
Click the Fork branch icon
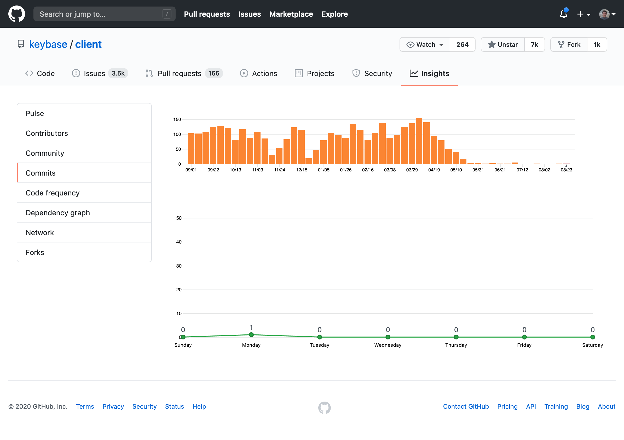561,44
